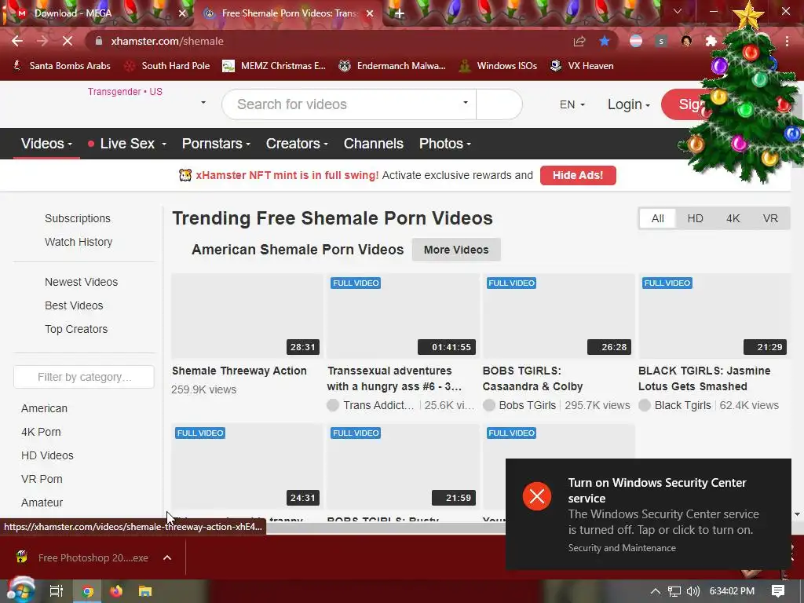Select the All quality filter

[x=657, y=218]
